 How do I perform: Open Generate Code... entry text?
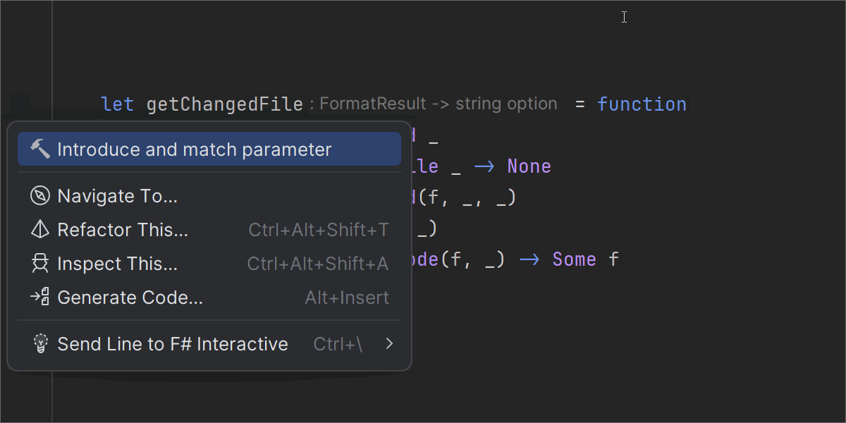130,298
